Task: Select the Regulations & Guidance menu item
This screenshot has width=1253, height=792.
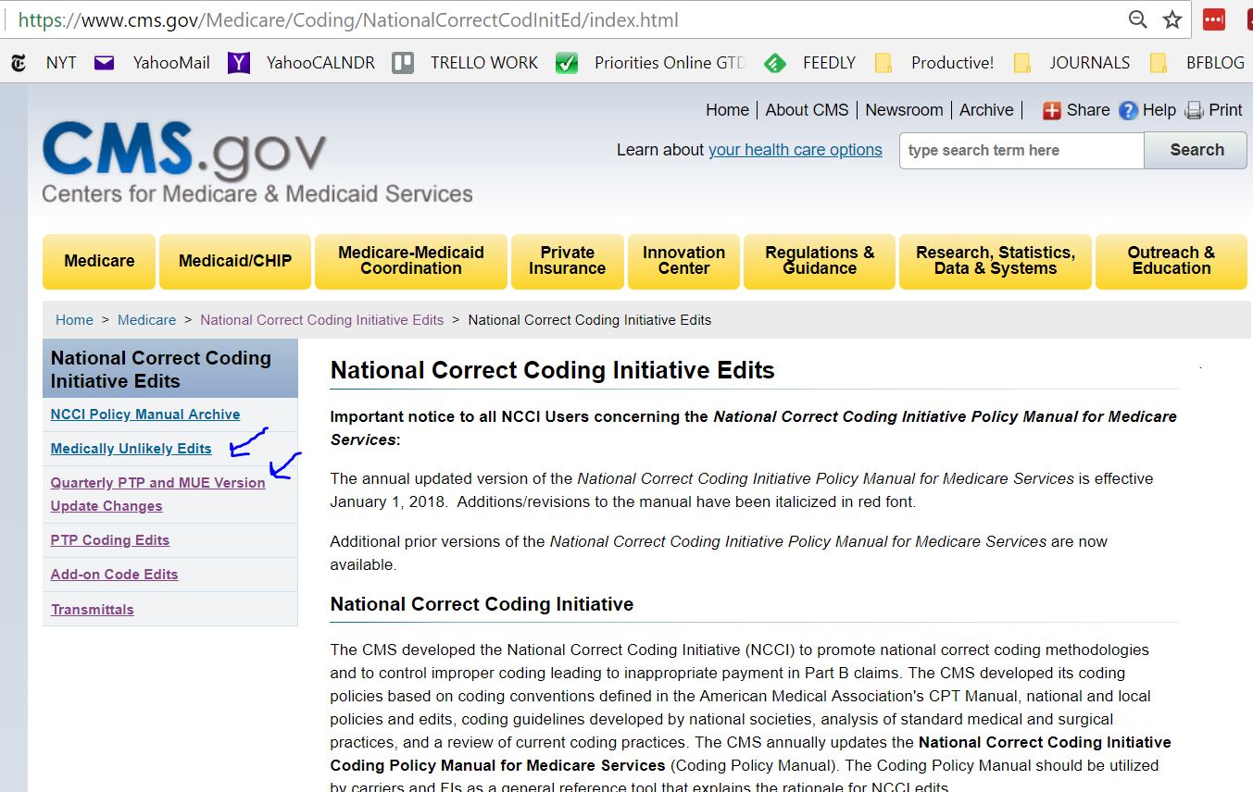Action: point(819,261)
